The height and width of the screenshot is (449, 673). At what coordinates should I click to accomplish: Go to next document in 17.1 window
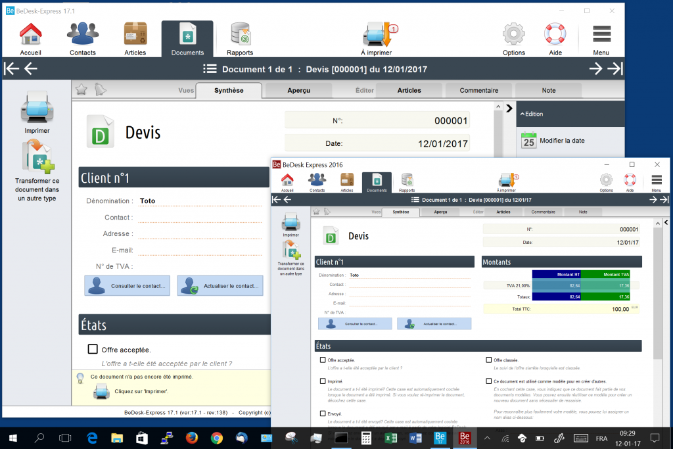(x=595, y=68)
